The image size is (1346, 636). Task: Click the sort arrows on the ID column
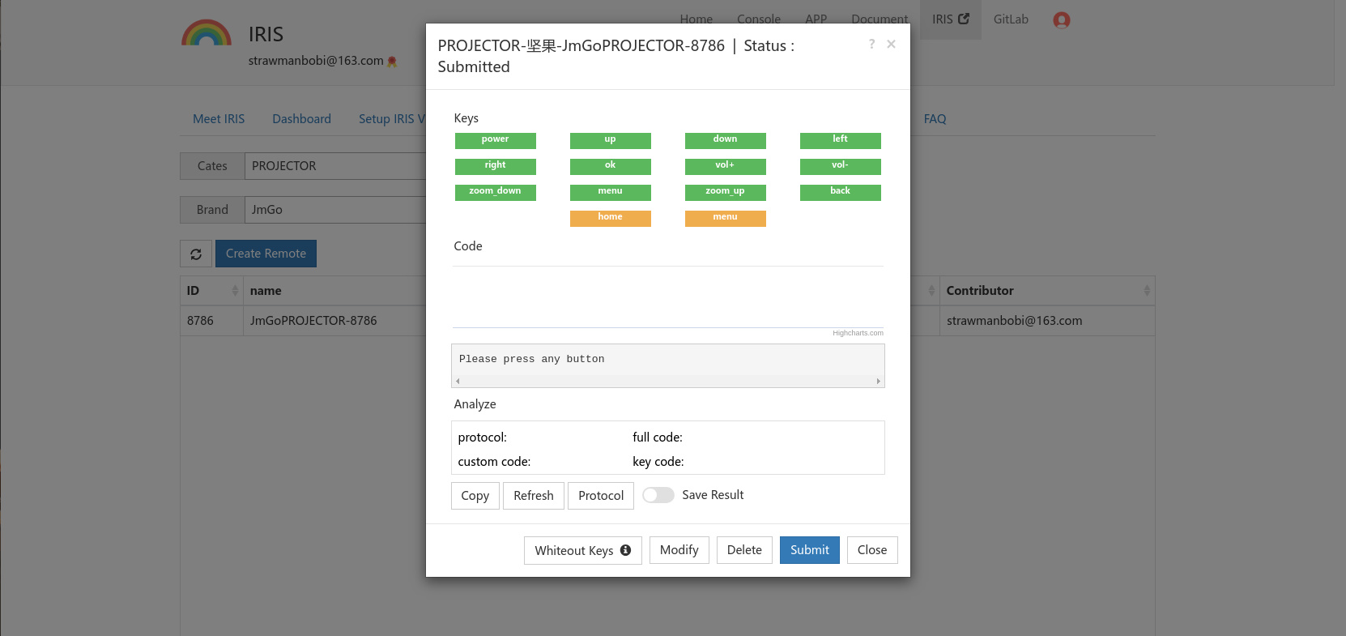(235, 291)
